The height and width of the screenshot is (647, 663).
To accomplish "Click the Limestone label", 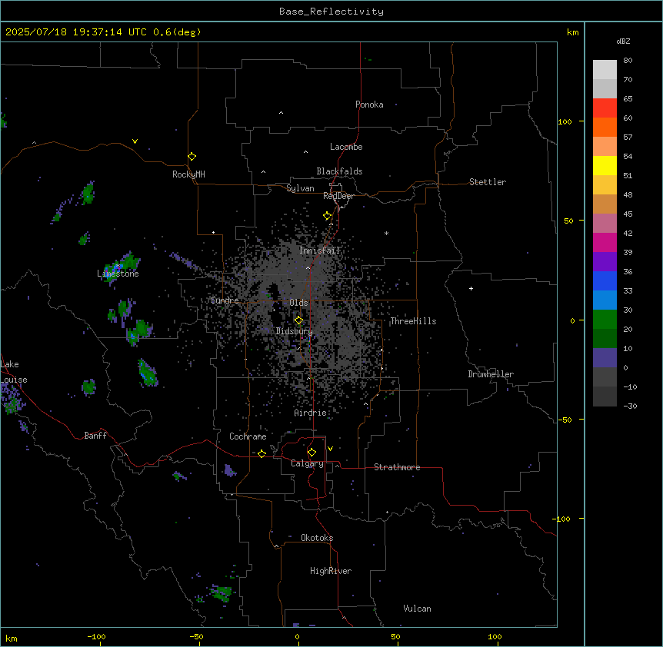I will (118, 274).
